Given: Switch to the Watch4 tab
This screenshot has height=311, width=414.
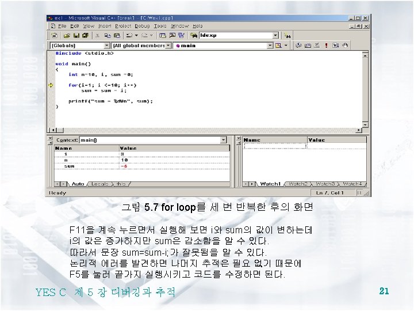Looking at the screenshot, I should 352,184.
